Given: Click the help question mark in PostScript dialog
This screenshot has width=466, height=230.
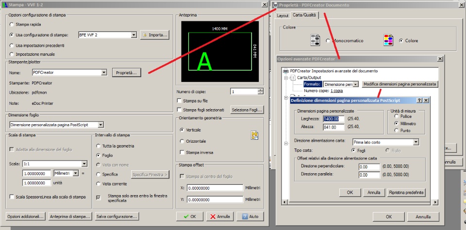Looking at the screenshot, I should pyautogui.click(x=419, y=100).
